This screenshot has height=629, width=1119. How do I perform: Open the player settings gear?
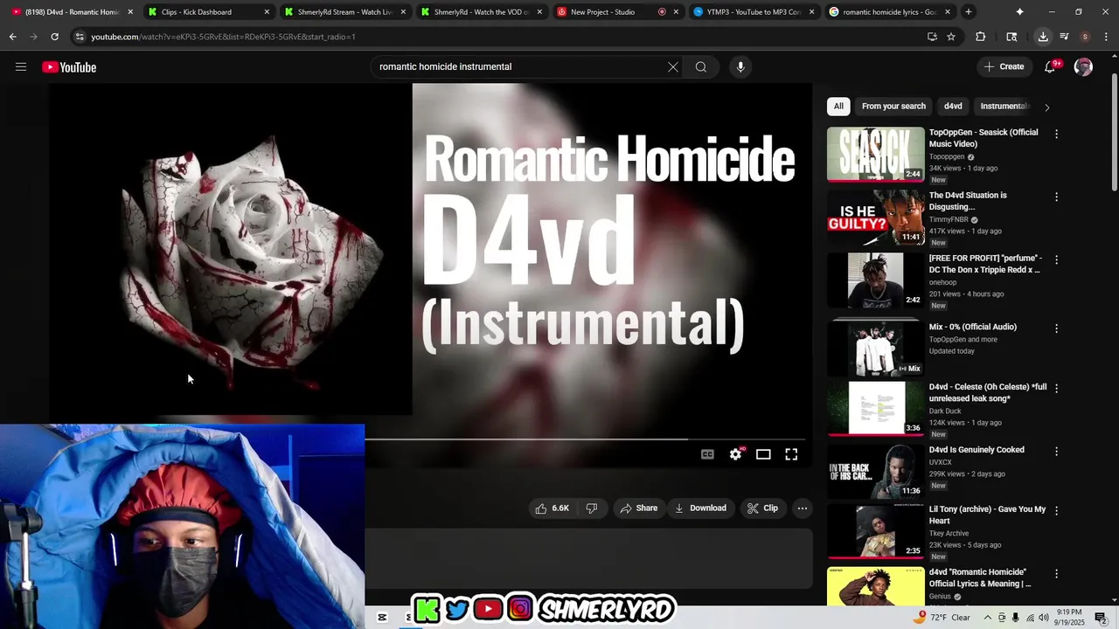pos(735,454)
